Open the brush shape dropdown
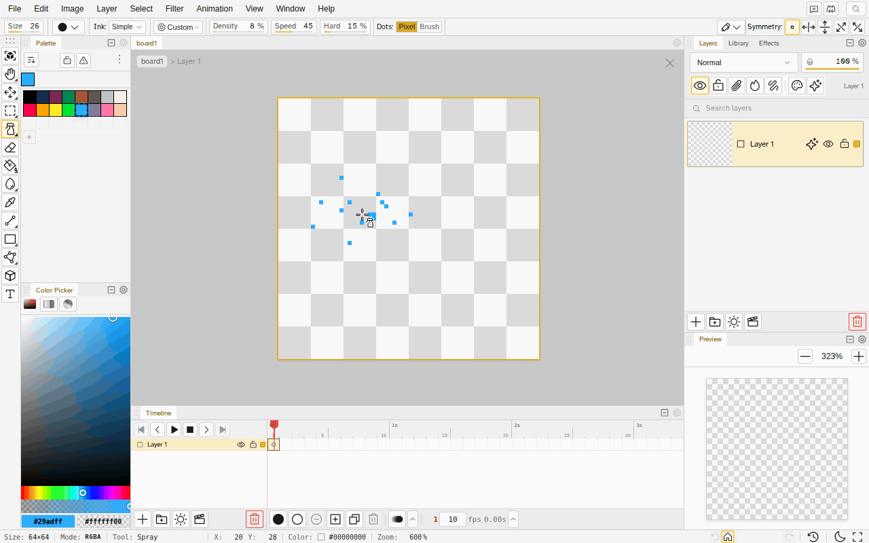The width and height of the screenshot is (869, 543). coord(69,27)
